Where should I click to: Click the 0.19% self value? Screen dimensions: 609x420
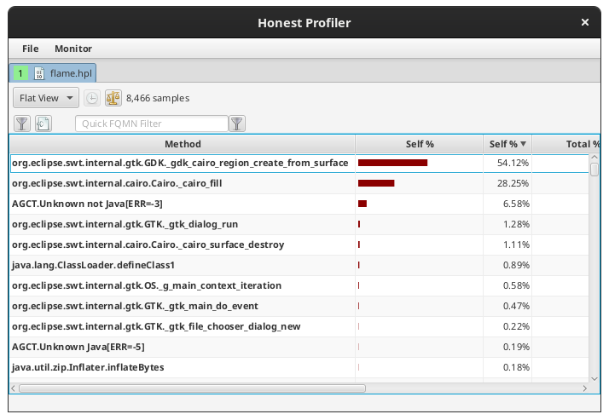coord(516,347)
